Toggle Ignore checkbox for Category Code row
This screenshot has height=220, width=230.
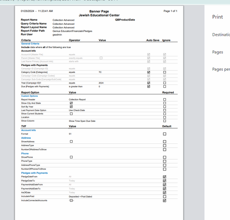pos(165,72)
